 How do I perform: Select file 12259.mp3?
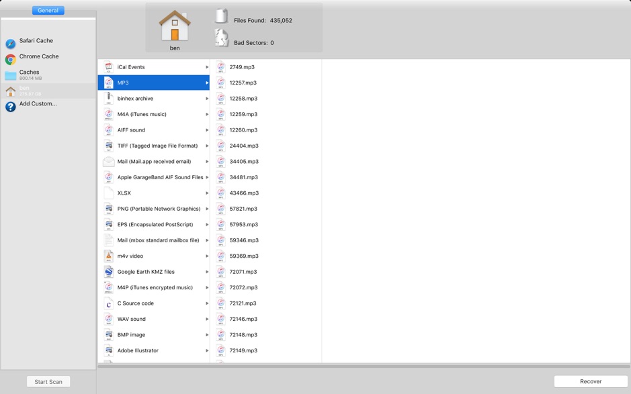[265, 114]
